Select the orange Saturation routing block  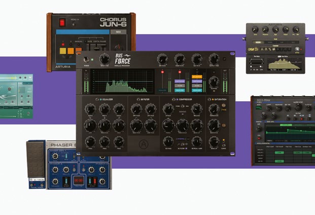coord(197,77)
